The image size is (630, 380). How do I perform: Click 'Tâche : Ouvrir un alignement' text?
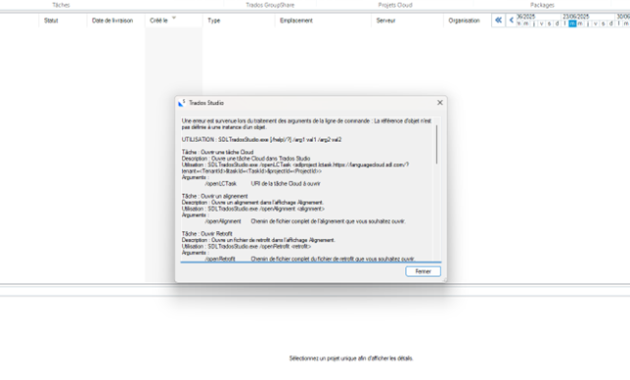pyautogui.click(x=214, y=196)
